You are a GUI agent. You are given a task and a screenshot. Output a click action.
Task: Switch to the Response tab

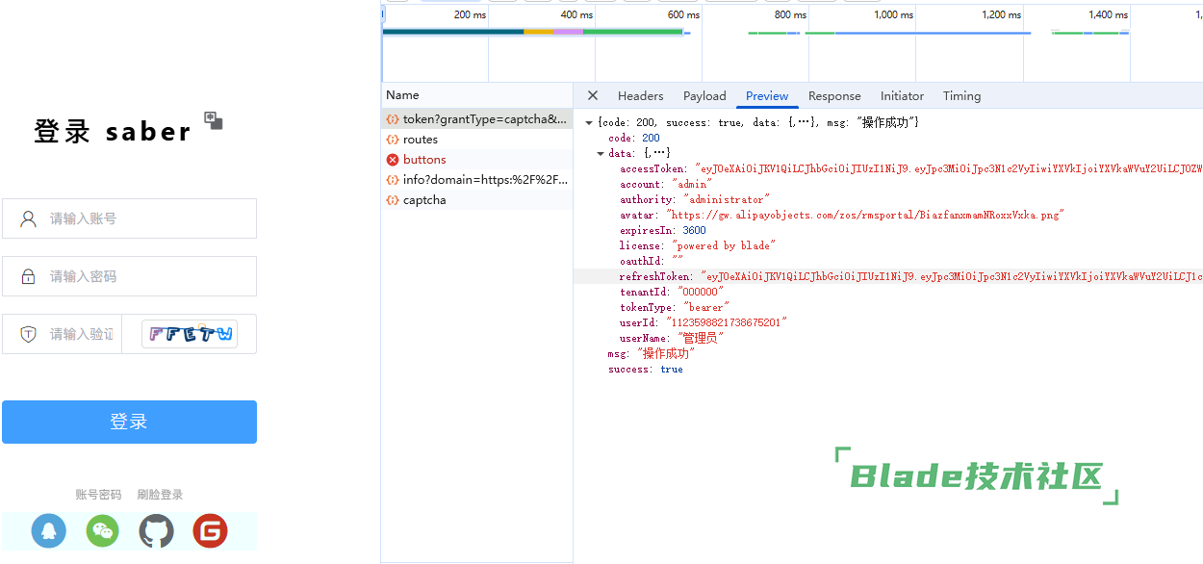pyautogui.click(x=834, y=95)
